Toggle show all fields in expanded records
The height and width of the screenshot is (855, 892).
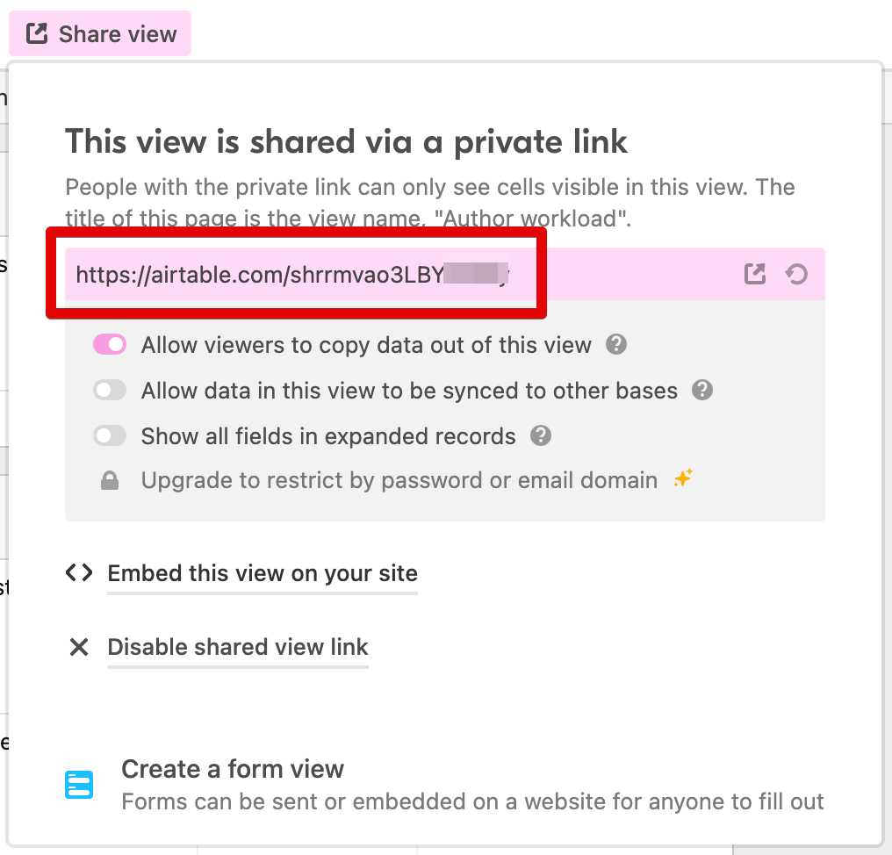[110, 435]
